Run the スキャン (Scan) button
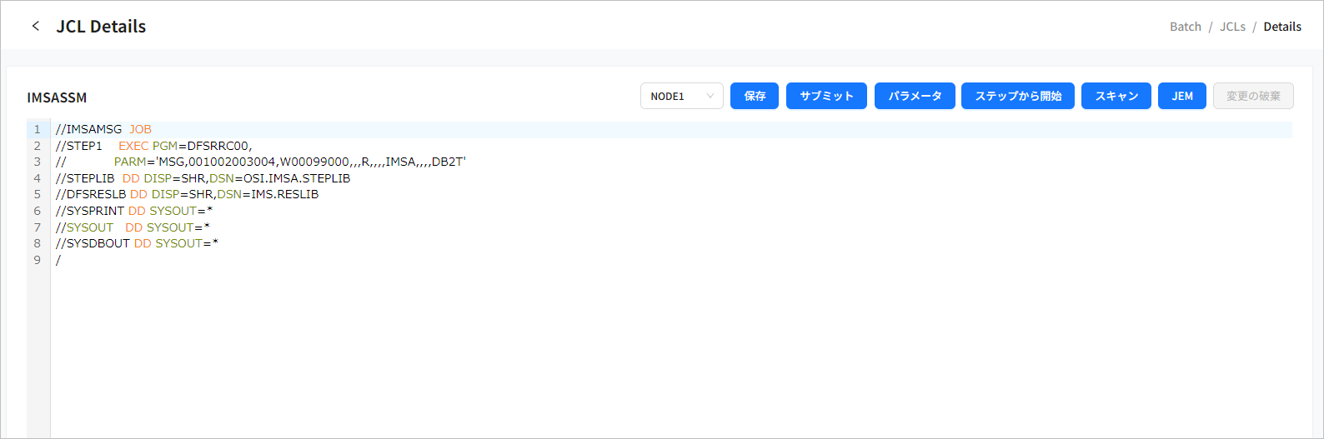 pos(1116,97)
